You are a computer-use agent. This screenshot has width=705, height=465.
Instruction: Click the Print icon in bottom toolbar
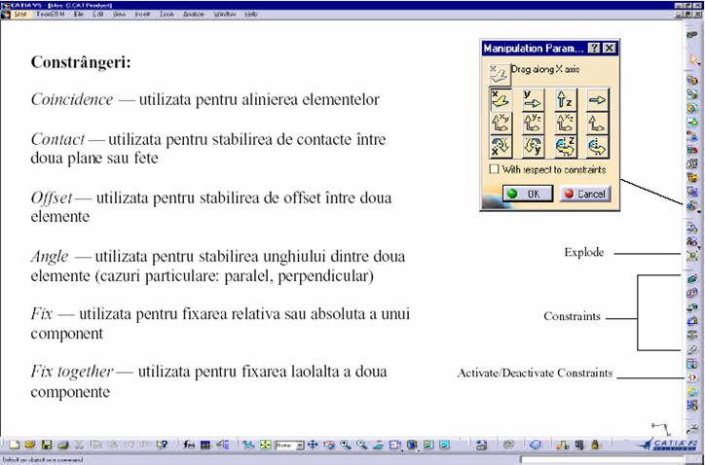point(61,445)
